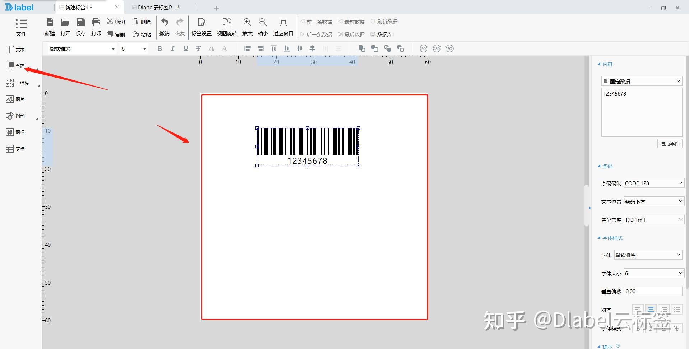689x349 pixels.
Task: Redo with 恢复
Action: [180, 27]
